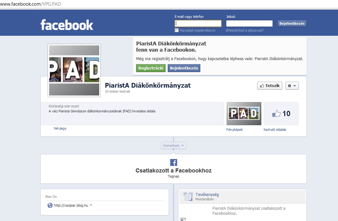Open the Elfelejtetted a jelszavad? link
338x221 pixels.
(245, 30)
